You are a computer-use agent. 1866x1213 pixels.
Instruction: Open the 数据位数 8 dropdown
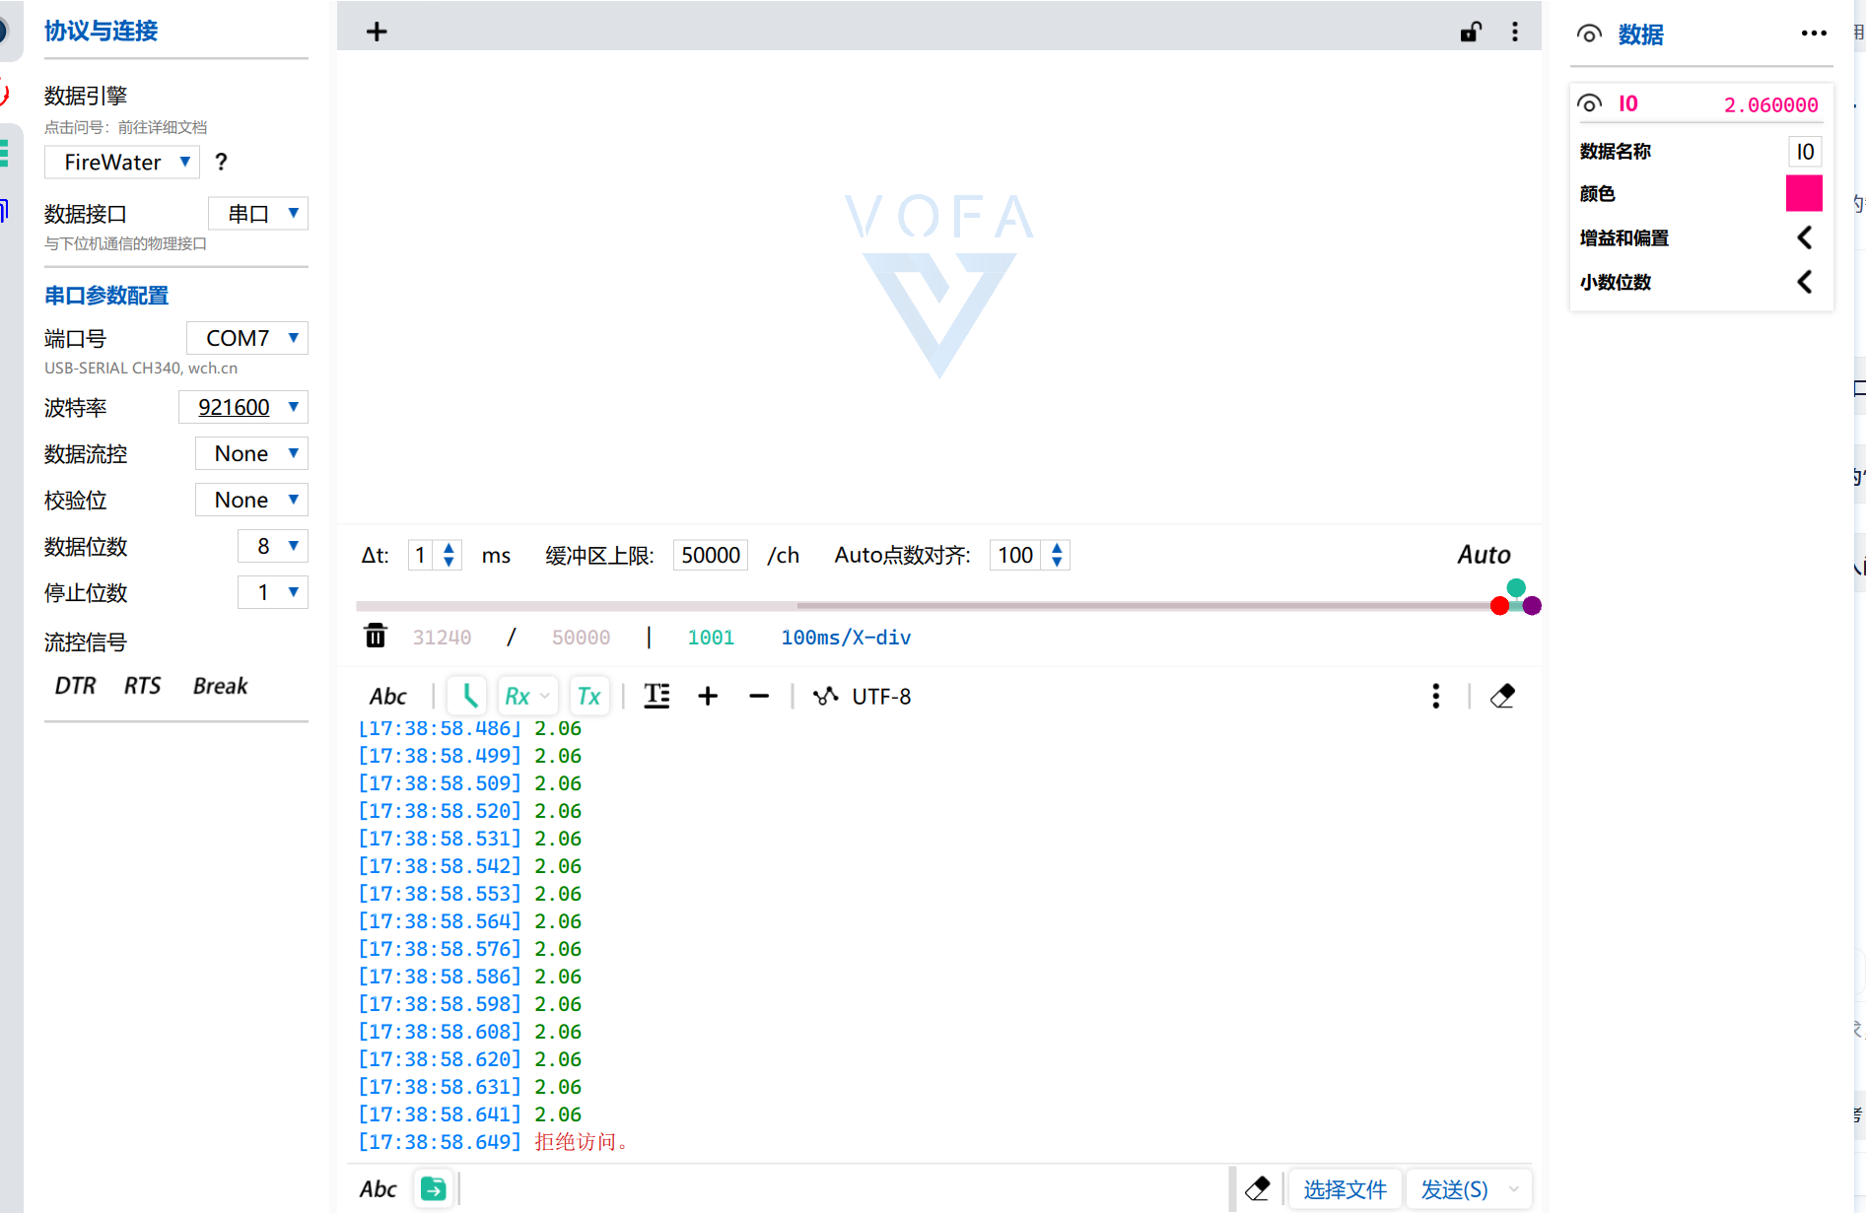(x=273, y=546)
